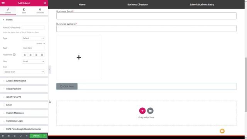This screenshot has width=247, height=139.
Task: Open page settings gear in footer
Action: (3, 136)
